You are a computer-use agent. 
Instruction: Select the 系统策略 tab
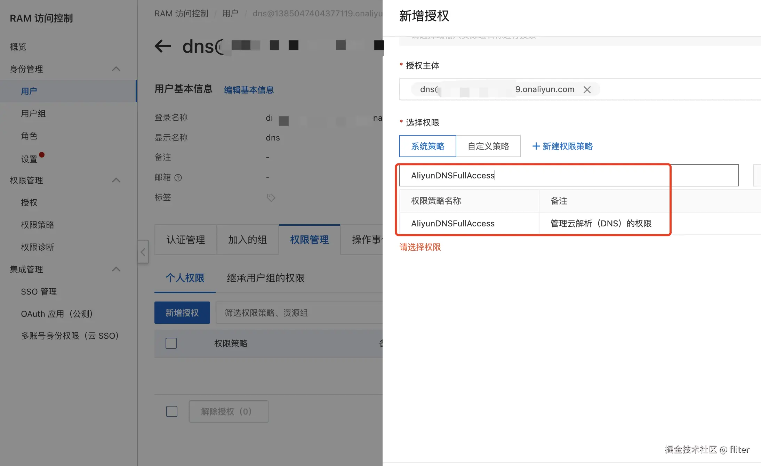pyautogui.click(x=427, y=146)
